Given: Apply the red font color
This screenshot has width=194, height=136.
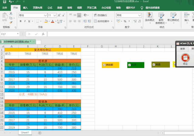Looking at the screenshot, I should click(x=52, y=21).
